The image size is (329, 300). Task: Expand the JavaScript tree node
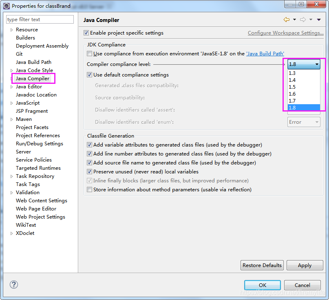pyautogui.click(x=11, y=103)
